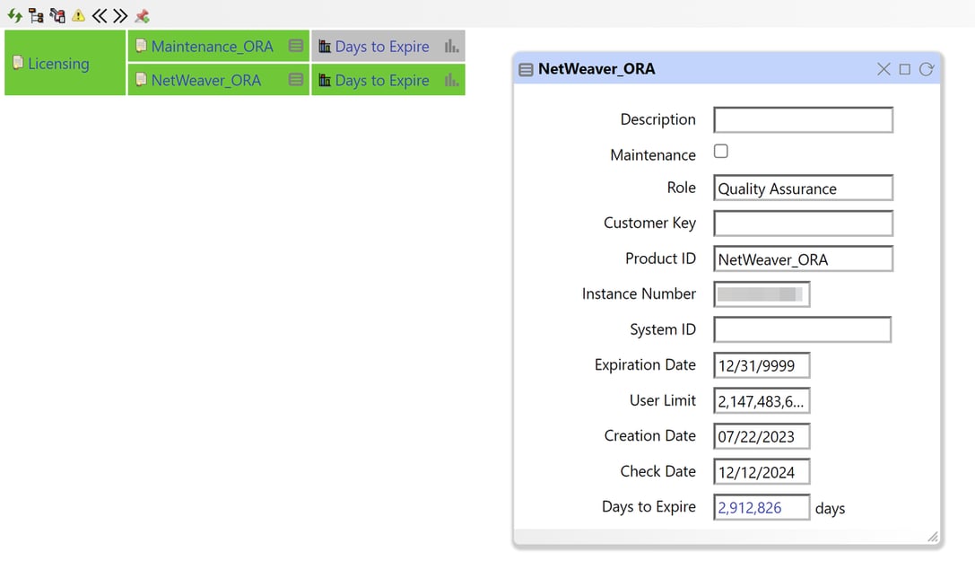
Task: Click the panel title list icon
Action: click(x=526, y=70)
